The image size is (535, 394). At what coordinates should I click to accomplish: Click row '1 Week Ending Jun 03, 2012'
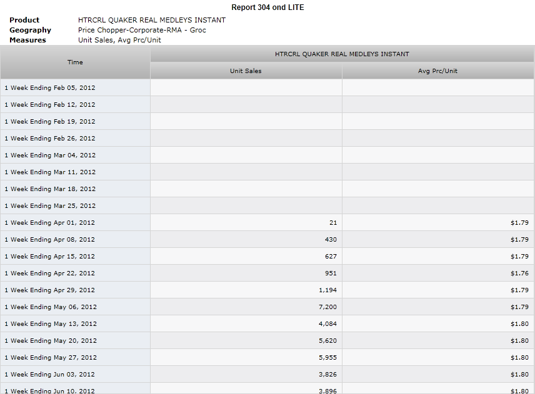click(x=267, y=375)
